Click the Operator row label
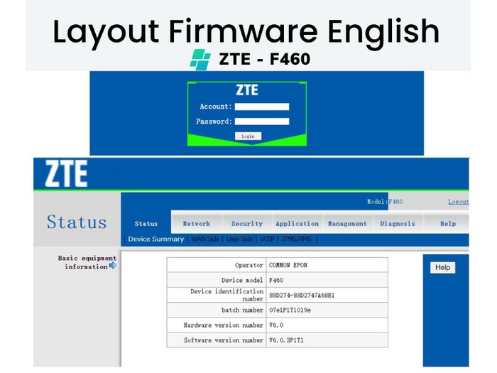The width and height of the screenshot is (497, 373). tap(248, 265)
